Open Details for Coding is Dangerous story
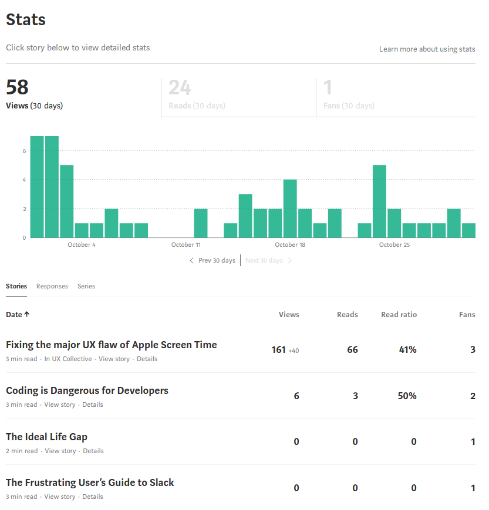 [x=93, y=404]
